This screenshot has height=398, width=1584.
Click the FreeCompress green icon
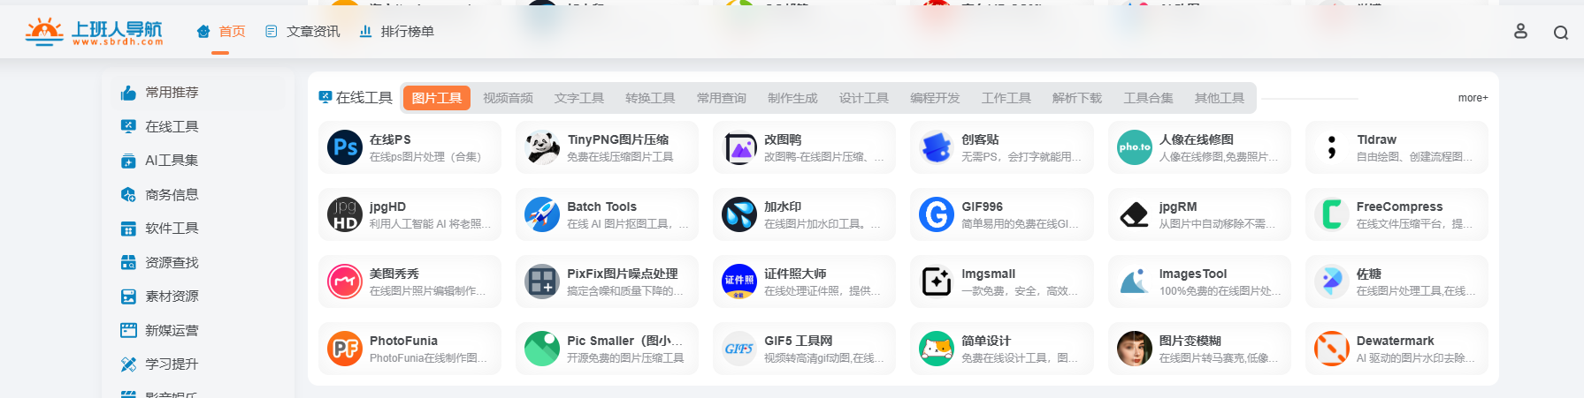[x=1332, y=214]
